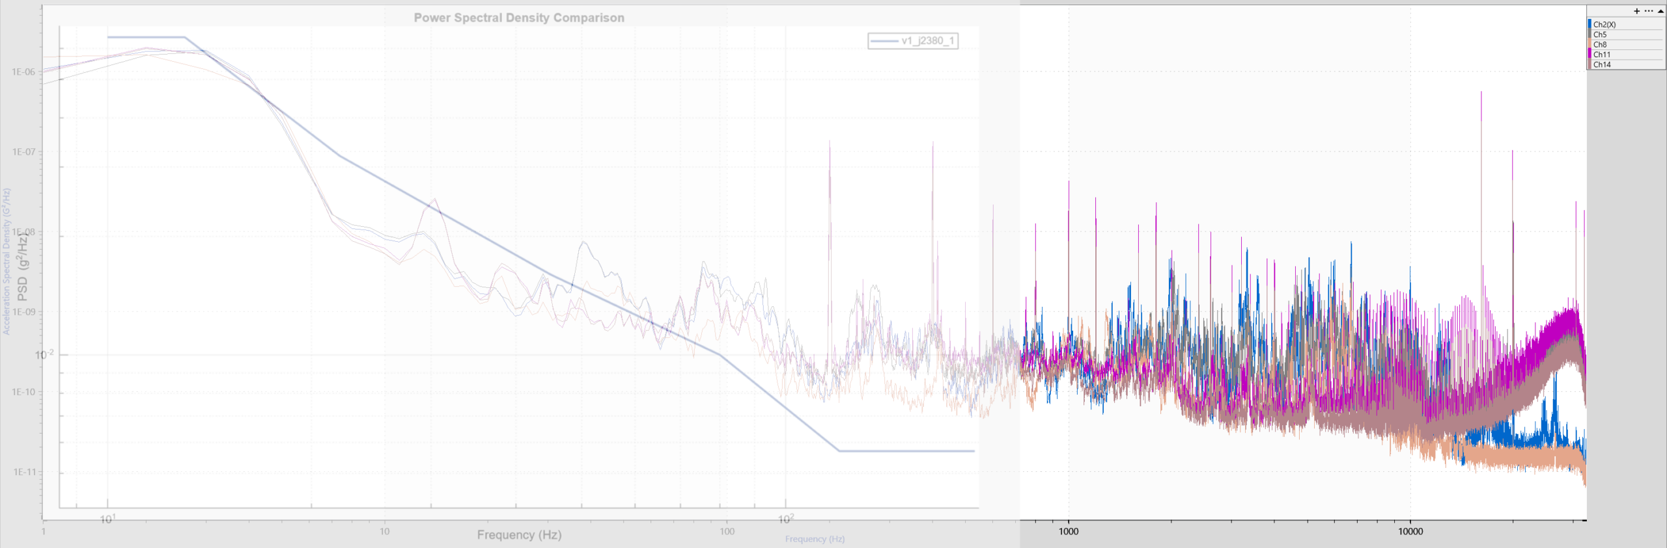Select the Ch14 legend entry
The width and height of the screenshot is (1667, 548).
(x=1602, y=64)
